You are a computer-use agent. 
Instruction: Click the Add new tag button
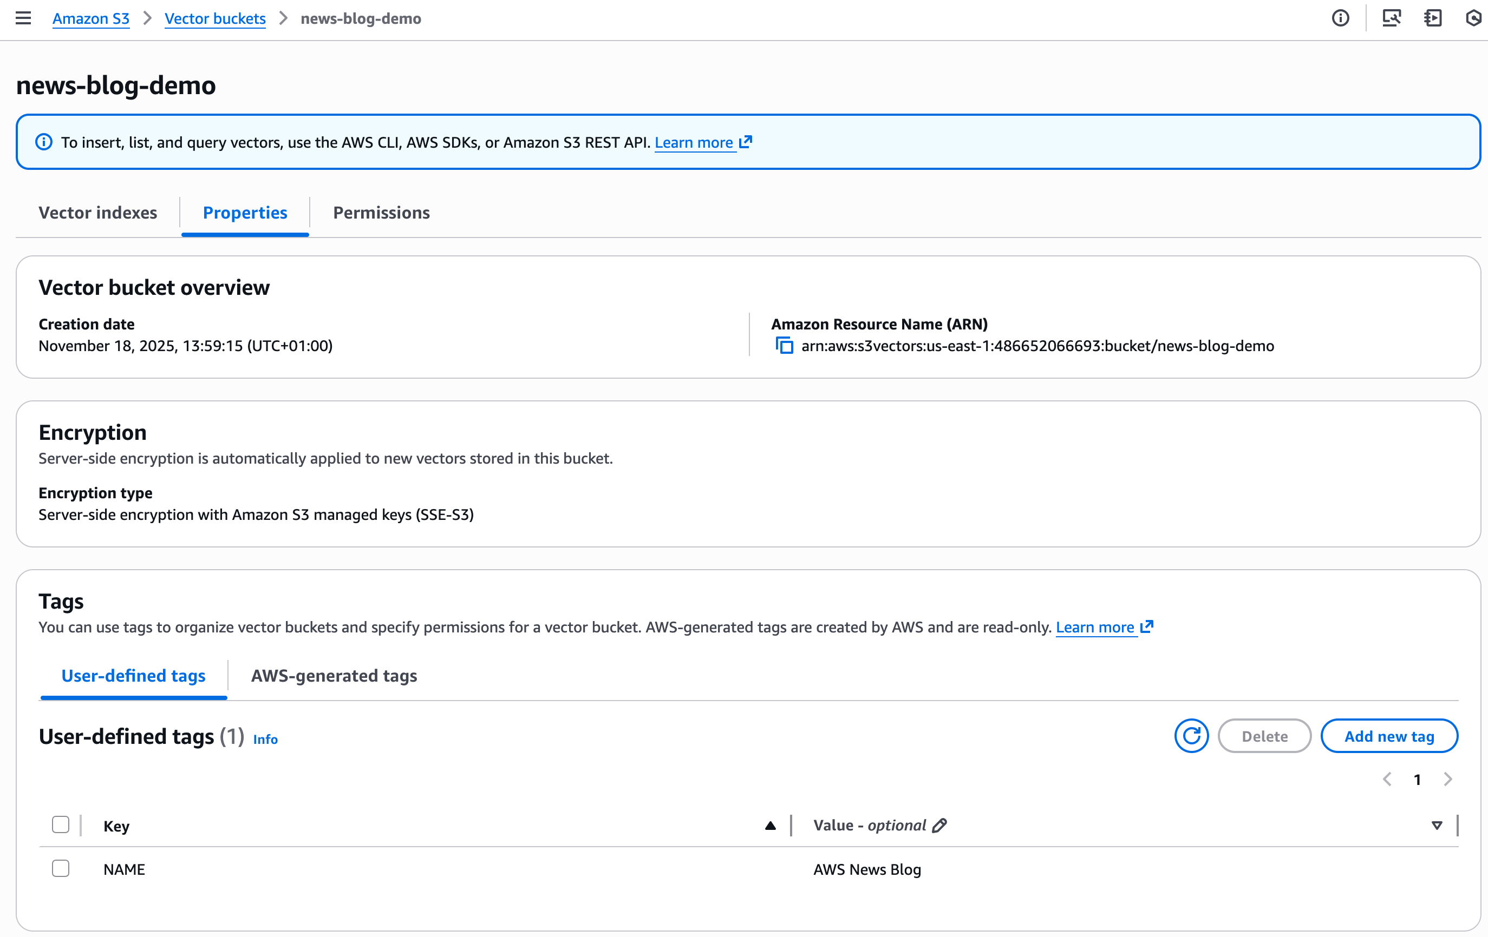click(1389, 736)
